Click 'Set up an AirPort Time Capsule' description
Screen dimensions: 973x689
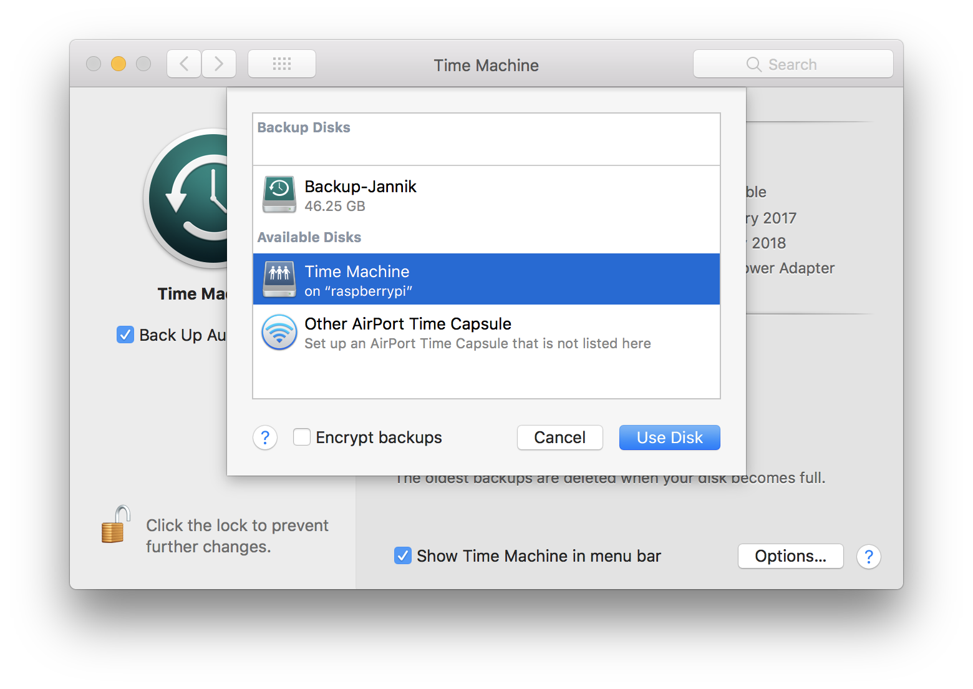click(x=478, y=343)
